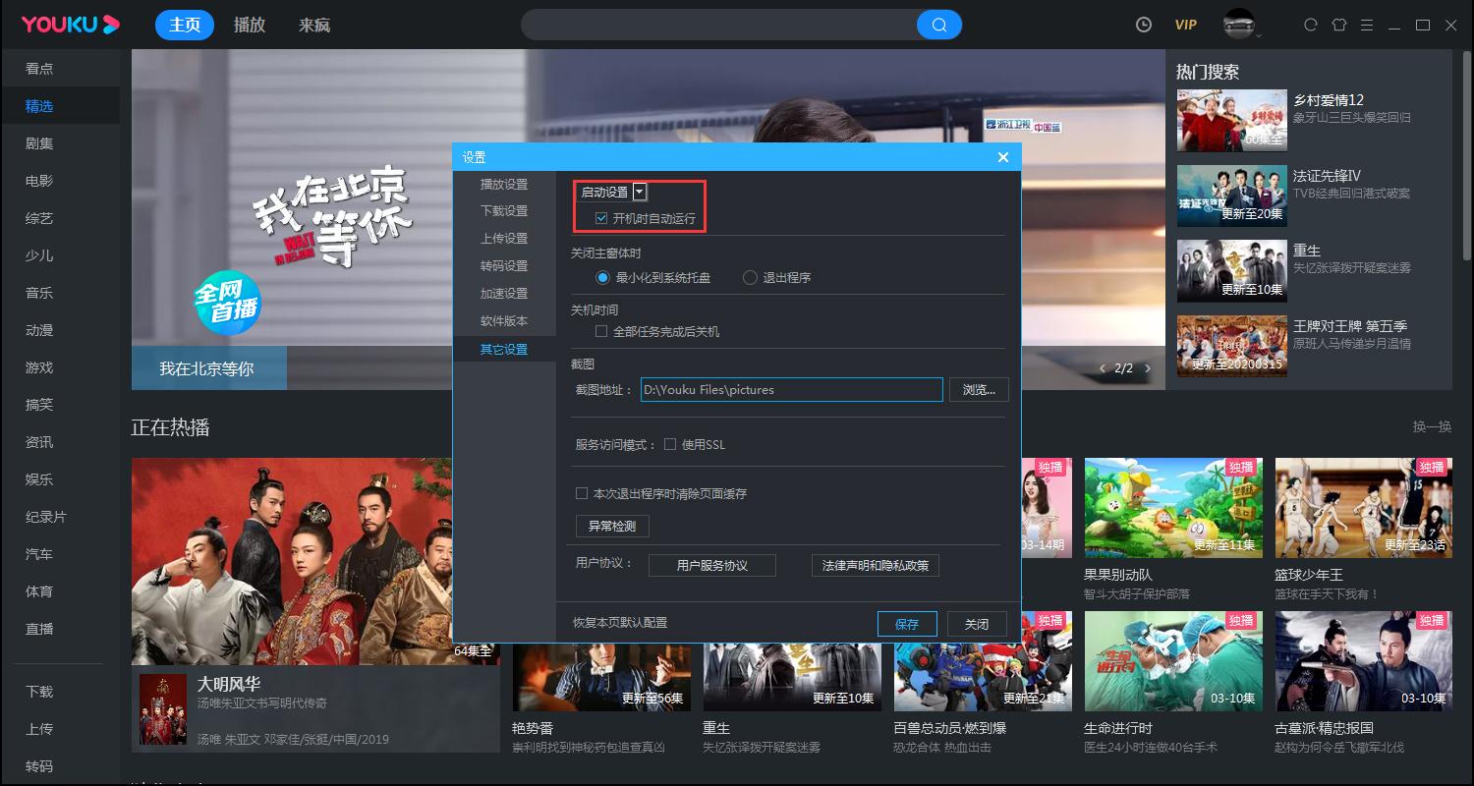Open 艳势番 video title
The height and width of the screenshot is (786, 1474).
pos(533,728)
